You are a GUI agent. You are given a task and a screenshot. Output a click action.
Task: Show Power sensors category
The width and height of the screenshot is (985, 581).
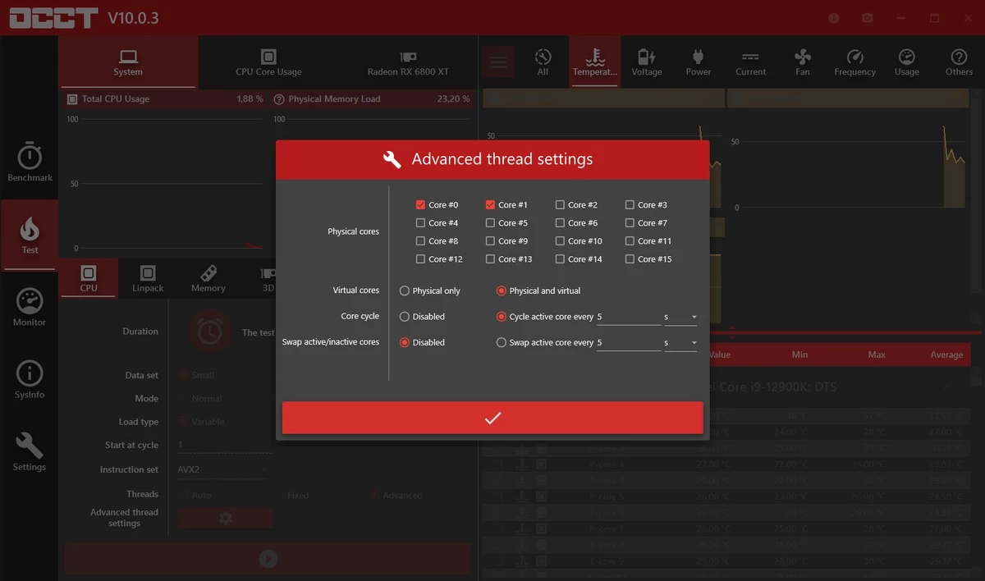point(699,62)
